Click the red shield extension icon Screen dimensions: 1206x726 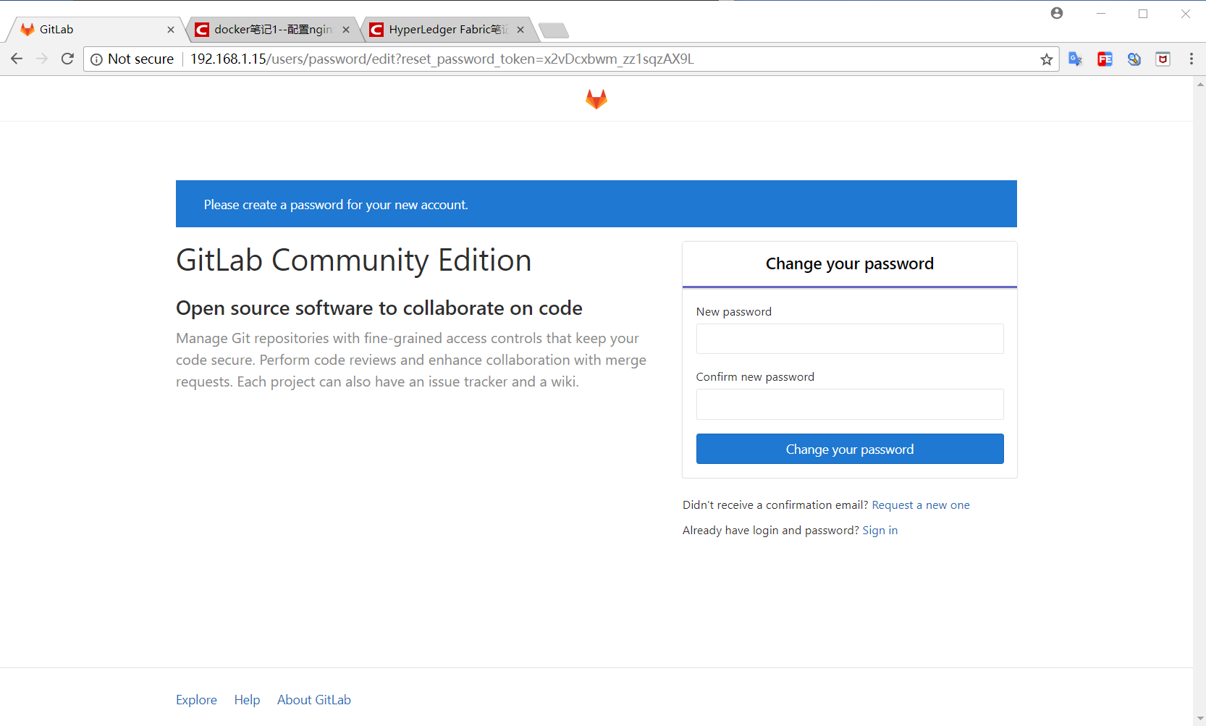(1163, 59)
